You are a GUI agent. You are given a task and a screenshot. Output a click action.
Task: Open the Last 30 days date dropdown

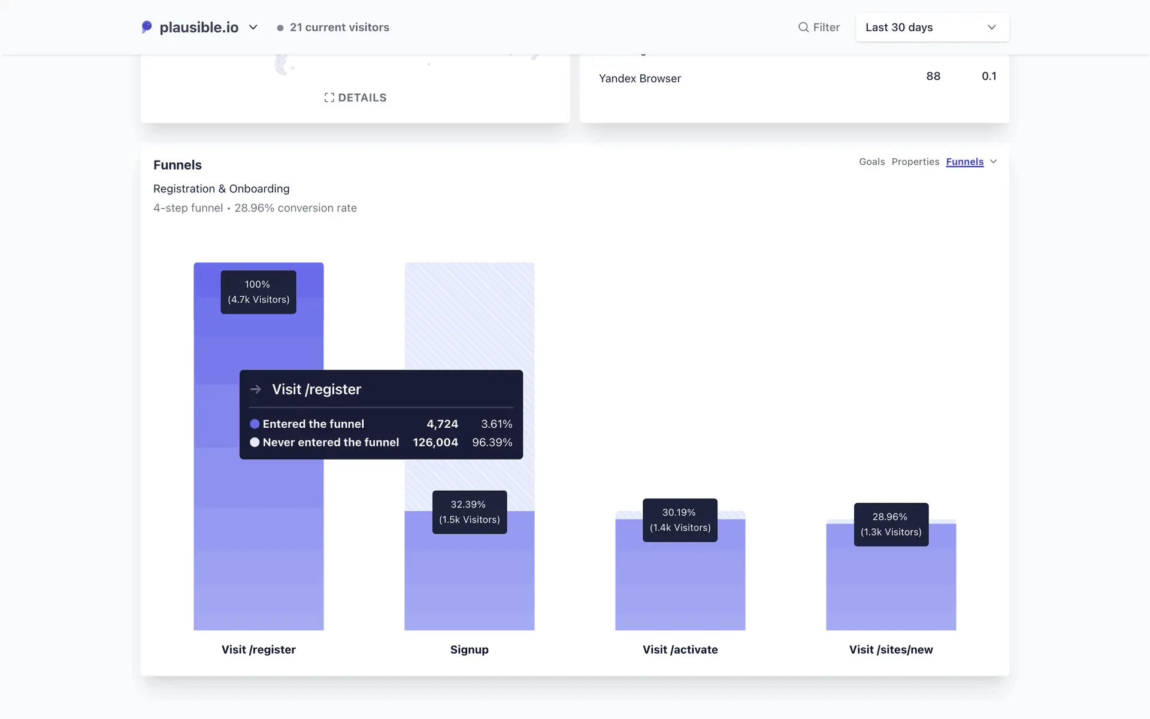point(932,28)
